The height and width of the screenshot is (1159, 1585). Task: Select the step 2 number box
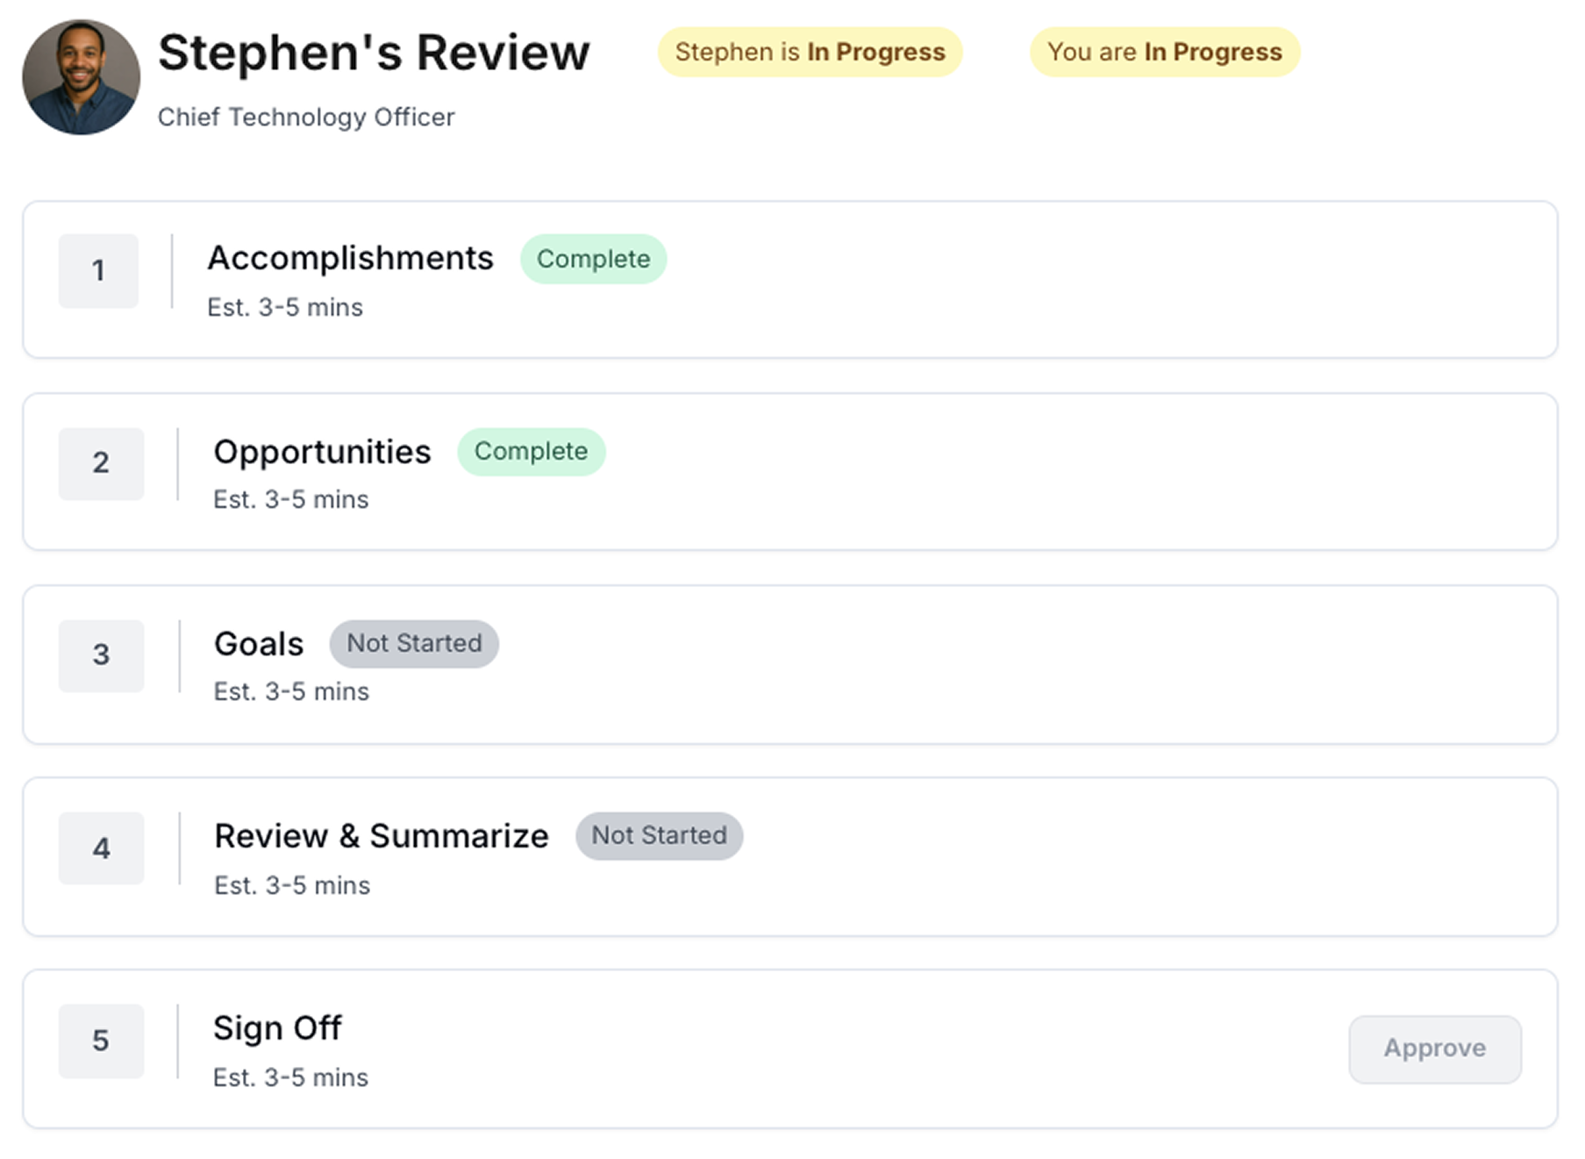click(x=101, y=463)
